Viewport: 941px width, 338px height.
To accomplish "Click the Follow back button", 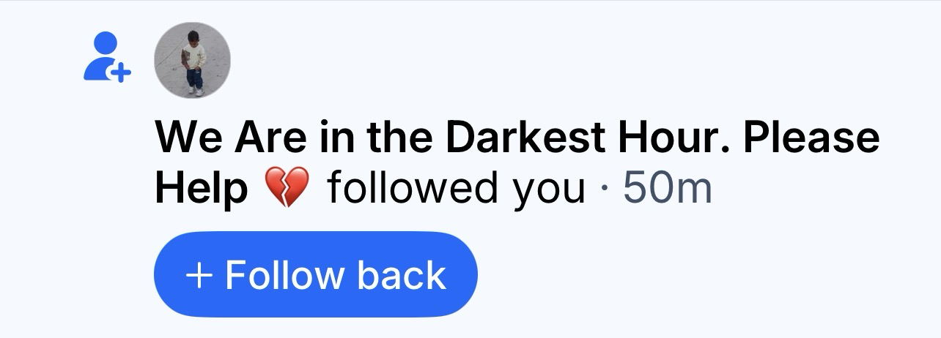I will 315,274.
